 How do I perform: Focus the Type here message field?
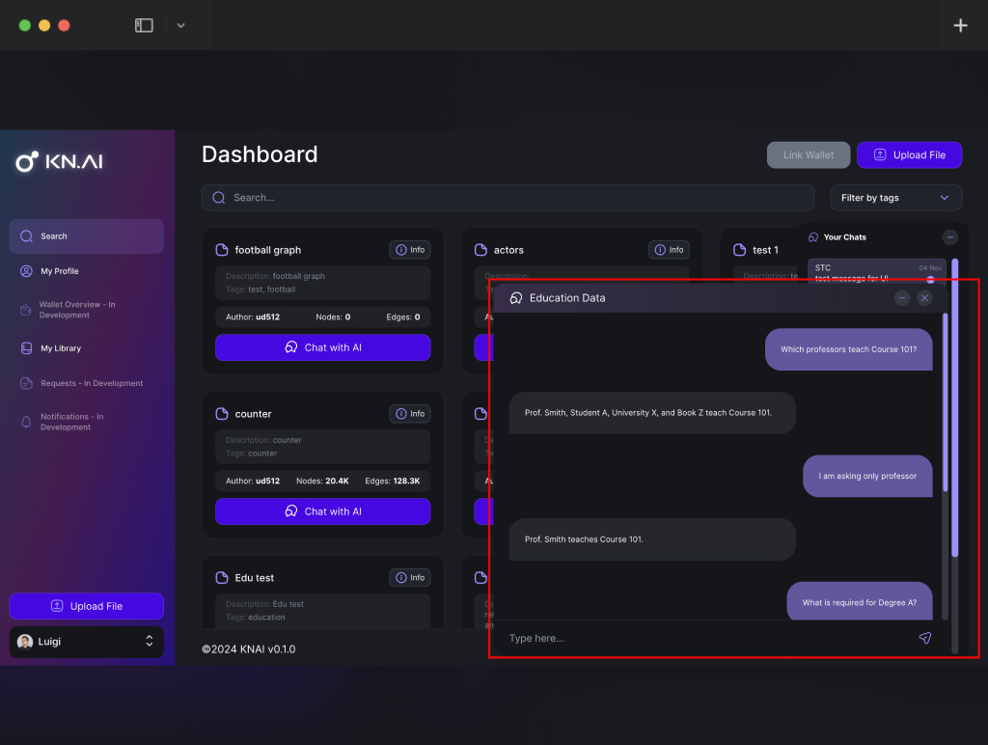(x=704, y=638)
